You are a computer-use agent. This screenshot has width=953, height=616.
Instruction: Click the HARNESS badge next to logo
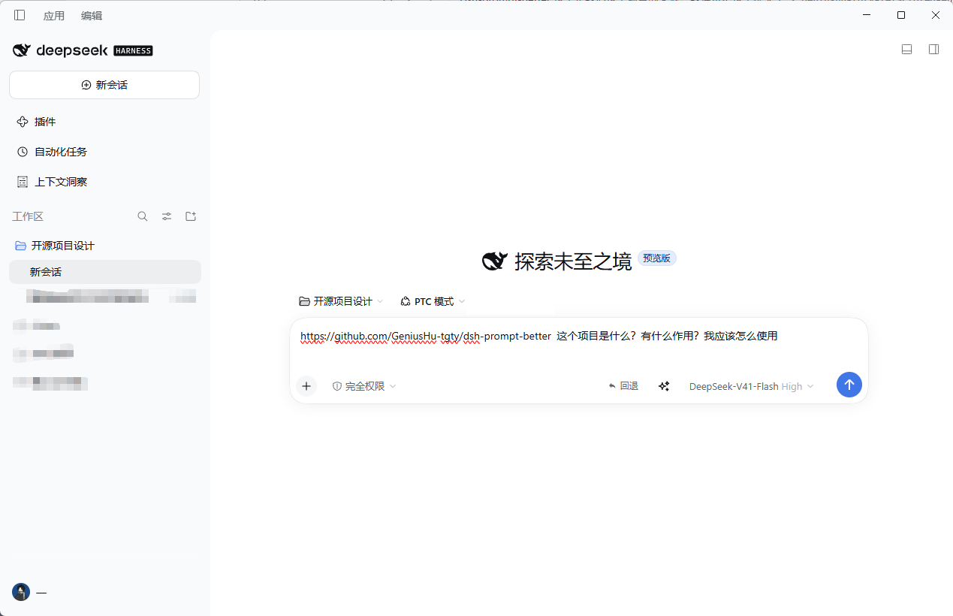[133, 51]
